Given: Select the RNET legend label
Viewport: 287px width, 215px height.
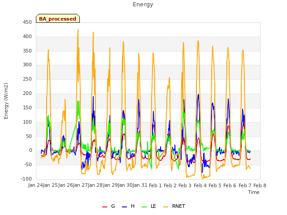Looking at the screenshot, I should pos(178,206).
